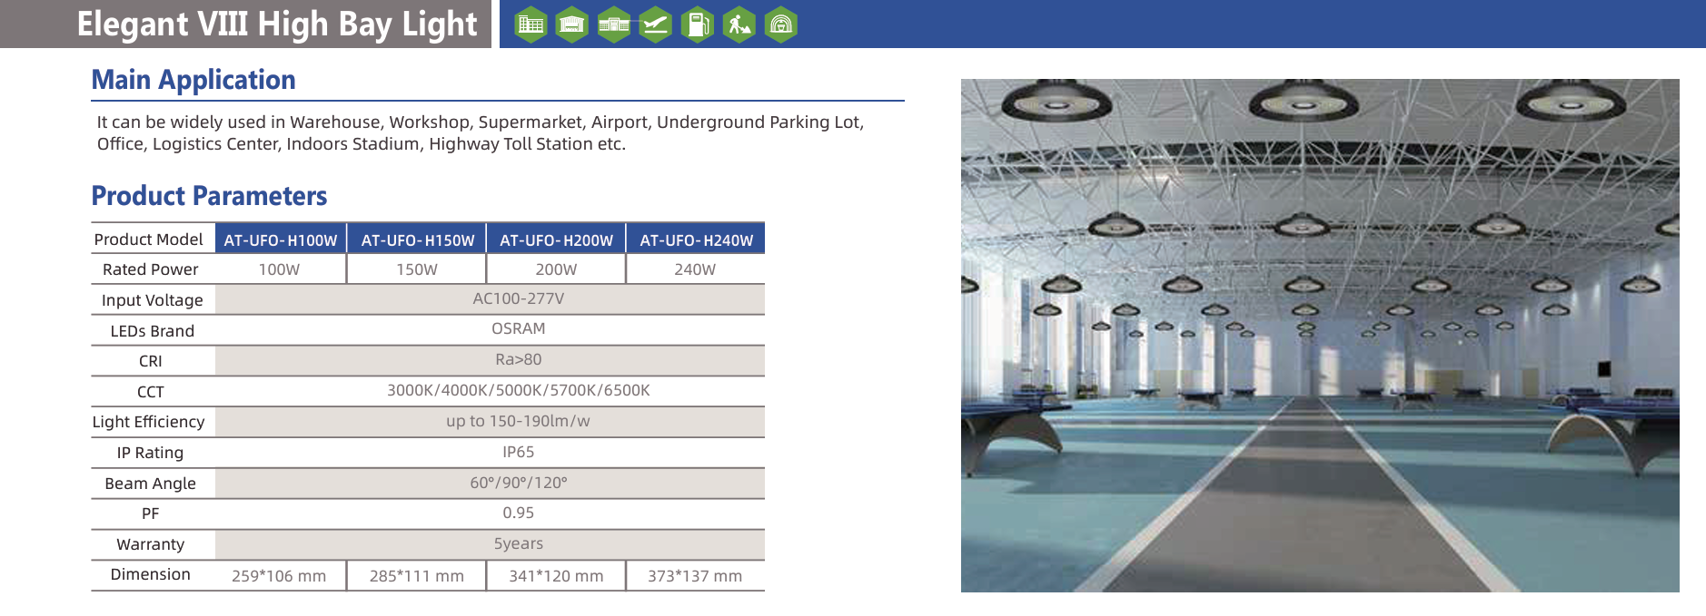Screen dimensions: 1706x616
Task: Select the AT-UFO-H150W column header
Action: [x=418, y=240]
